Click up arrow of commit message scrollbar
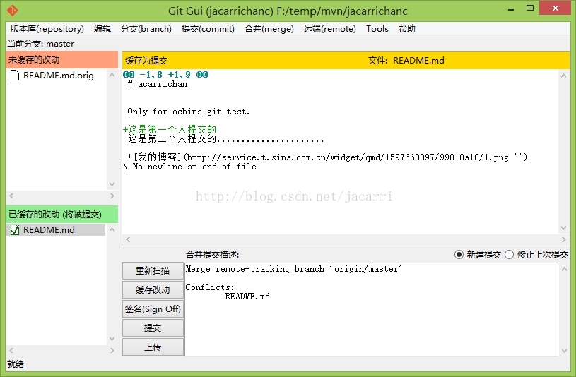Image resolution: width=576 pixels, height=377 pixels. point(564,270)
